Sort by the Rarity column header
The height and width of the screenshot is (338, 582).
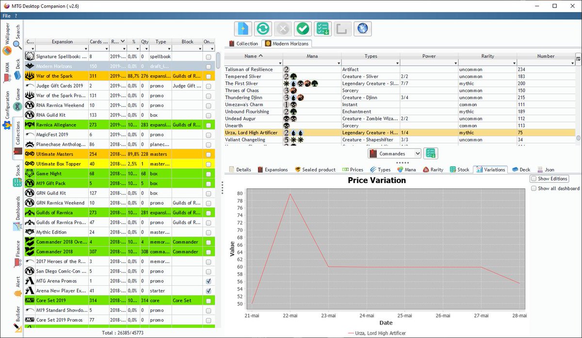487,56
